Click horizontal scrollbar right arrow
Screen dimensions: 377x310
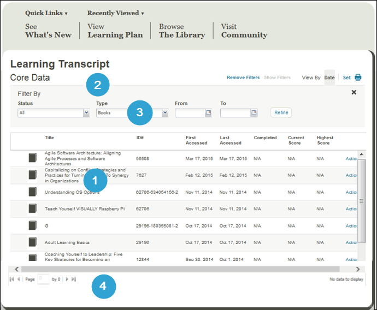pos(358,269)
